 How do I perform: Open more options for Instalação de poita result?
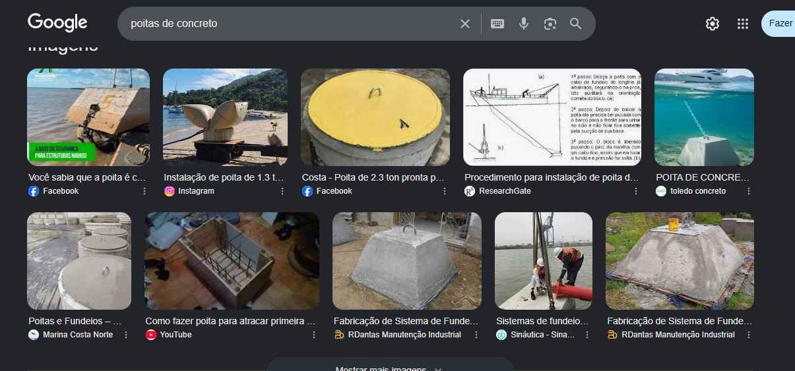(x=282, y=191)
